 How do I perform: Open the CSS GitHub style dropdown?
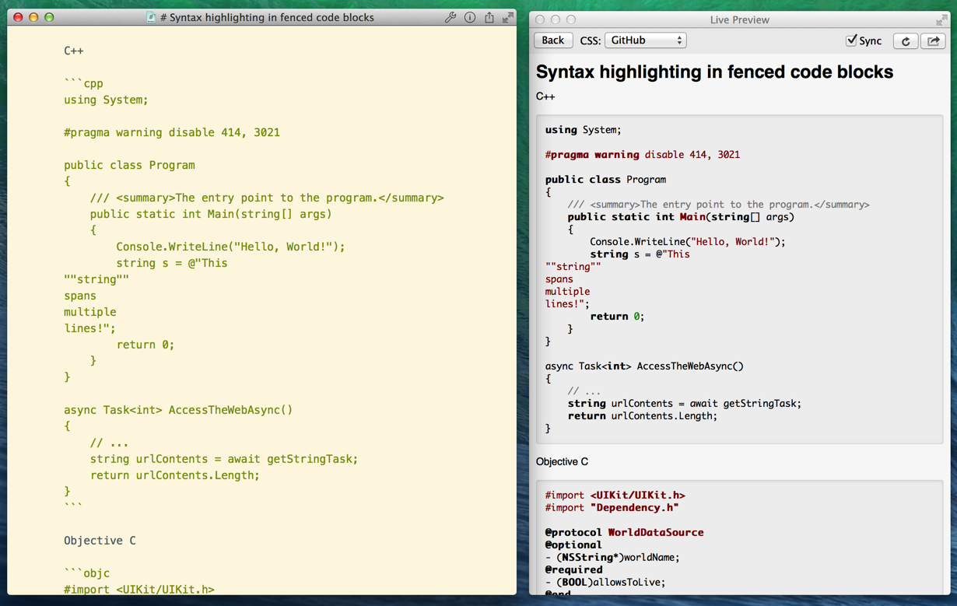[645, 40]
